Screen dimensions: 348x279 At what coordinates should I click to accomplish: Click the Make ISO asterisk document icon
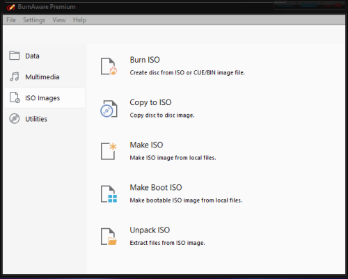pyautogui.click(x=109, y=151)
